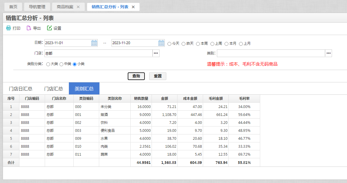Image resolution: width=347 pixels, height=183 pixels.
Task: Click the 重置 button
Action: coord(157,76)
